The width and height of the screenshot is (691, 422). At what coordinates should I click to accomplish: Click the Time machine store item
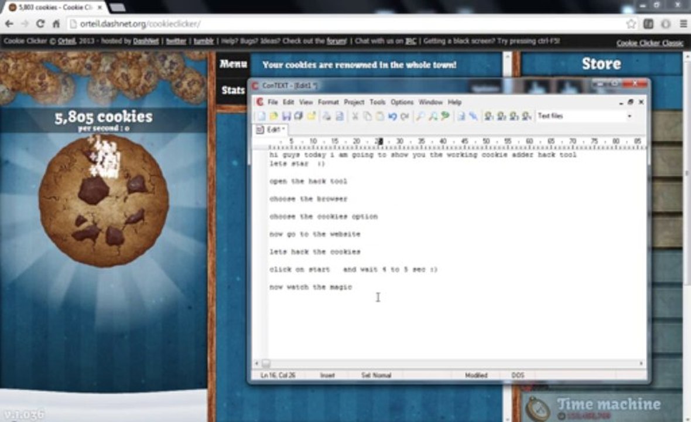coord(601,408)
